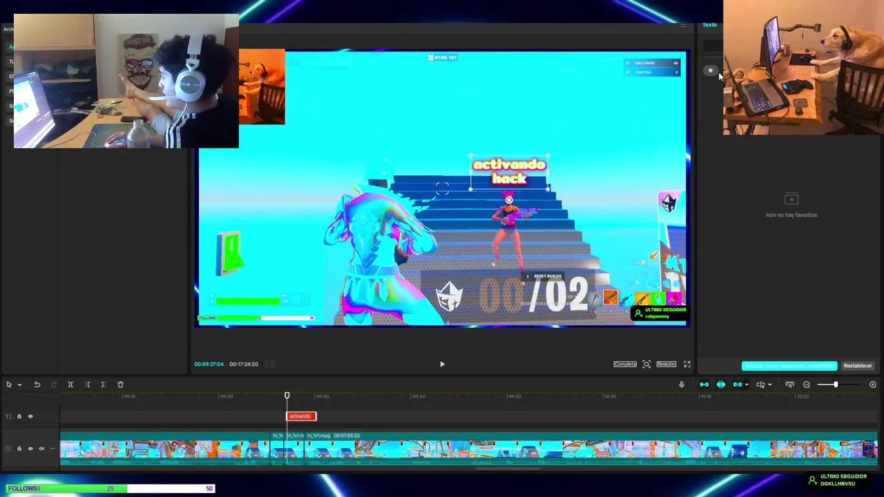Viewport: 884px width, 497px height.
Task: Open main video track more options
Action: click(x=52, y=449)
